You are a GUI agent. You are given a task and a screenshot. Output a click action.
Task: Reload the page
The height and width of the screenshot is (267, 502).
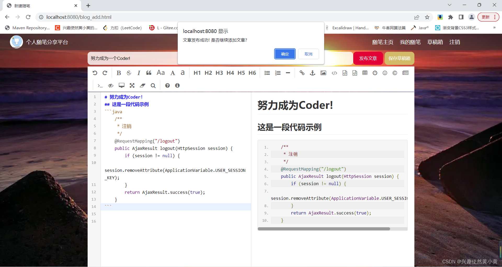(x=28, y=17)
